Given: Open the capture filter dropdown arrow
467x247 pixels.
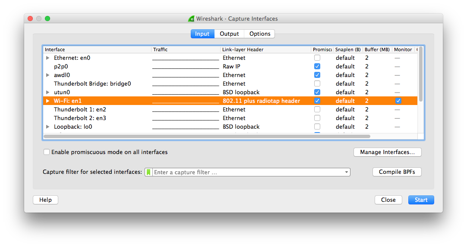Looking at the screenshot, I should [x=347, y=172].
